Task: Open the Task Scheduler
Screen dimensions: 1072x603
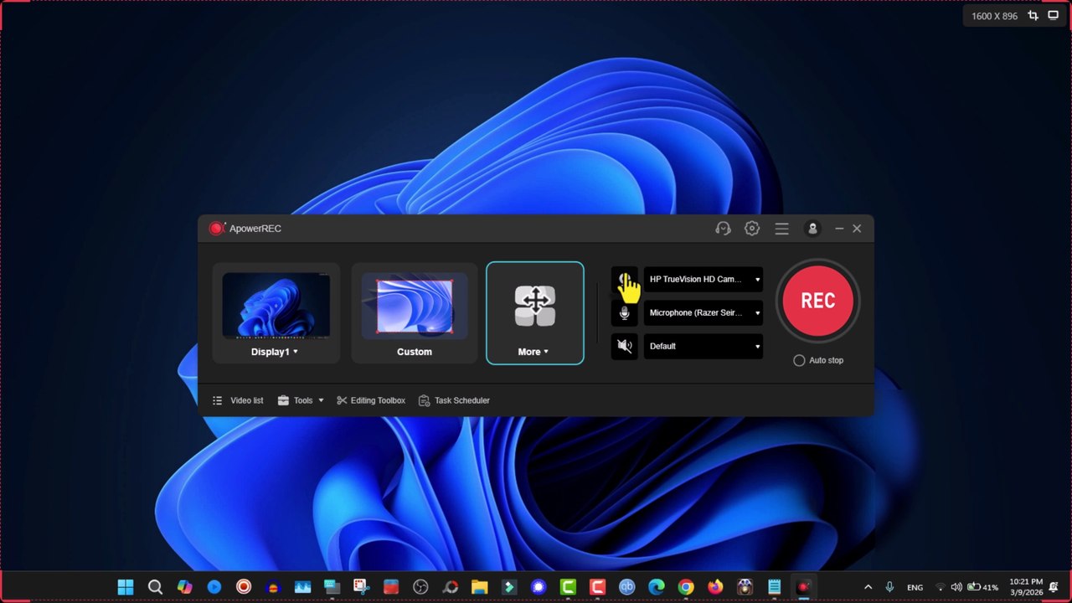Action: (x=454, y=400)
